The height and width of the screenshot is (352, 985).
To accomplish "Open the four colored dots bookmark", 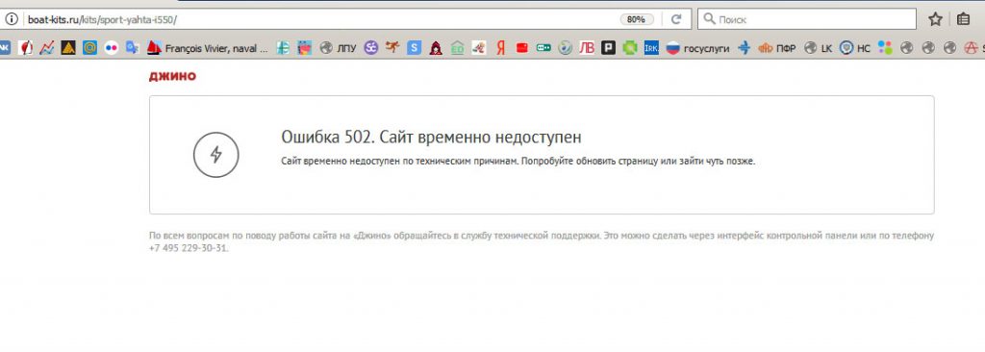I will tap(885, 47).
